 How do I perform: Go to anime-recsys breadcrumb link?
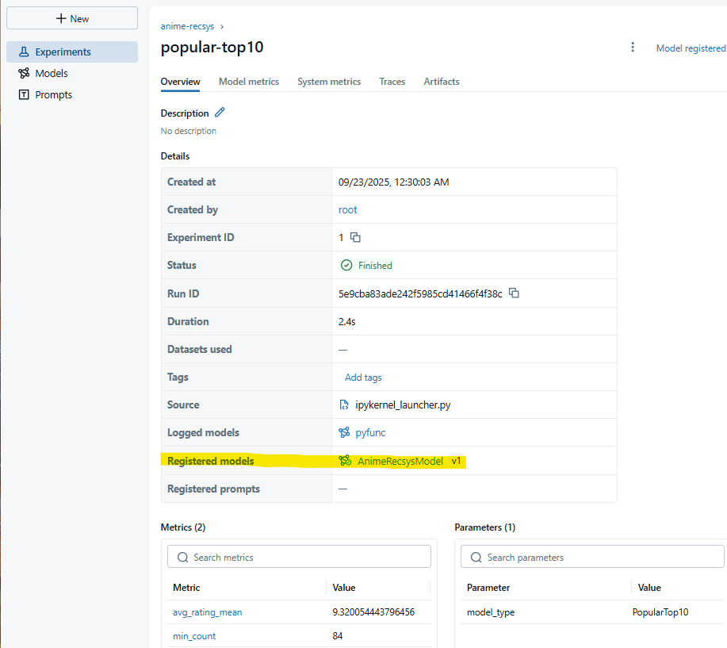point(187,26)
